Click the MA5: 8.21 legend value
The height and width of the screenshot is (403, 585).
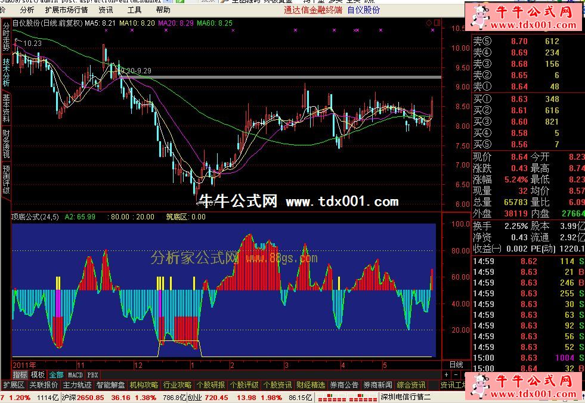coord(100,23)
